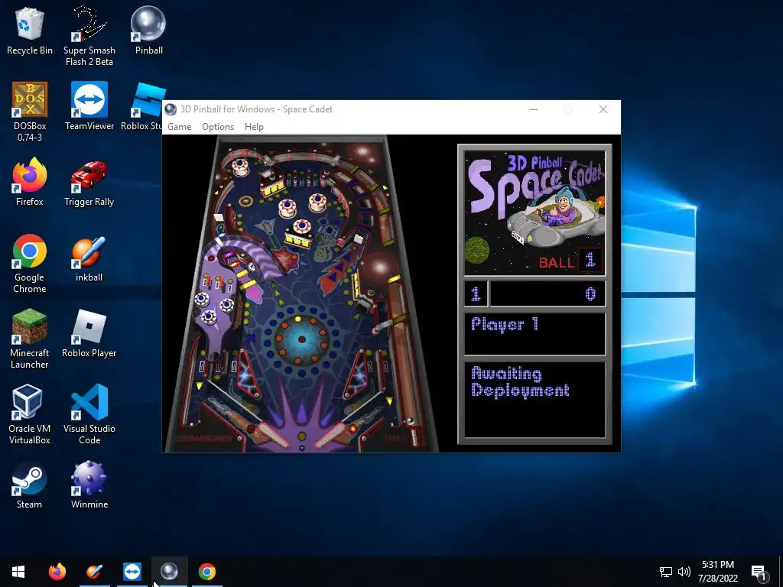Screen dimensions: 783x587
Task: Click the blue circular wormhole center target
Action: 301,339
